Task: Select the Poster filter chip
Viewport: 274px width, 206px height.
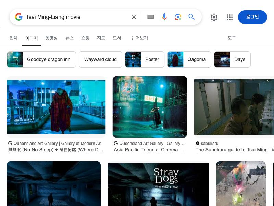Action: 145,59
